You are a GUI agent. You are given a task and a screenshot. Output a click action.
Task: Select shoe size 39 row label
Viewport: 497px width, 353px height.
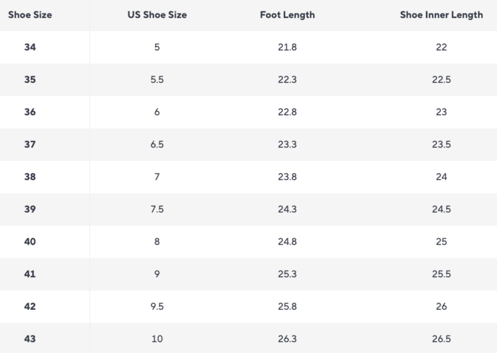[30, 209]
